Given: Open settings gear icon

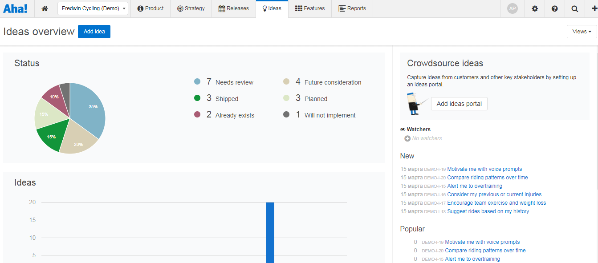Looking at the screenshot, I should (535, 8).
